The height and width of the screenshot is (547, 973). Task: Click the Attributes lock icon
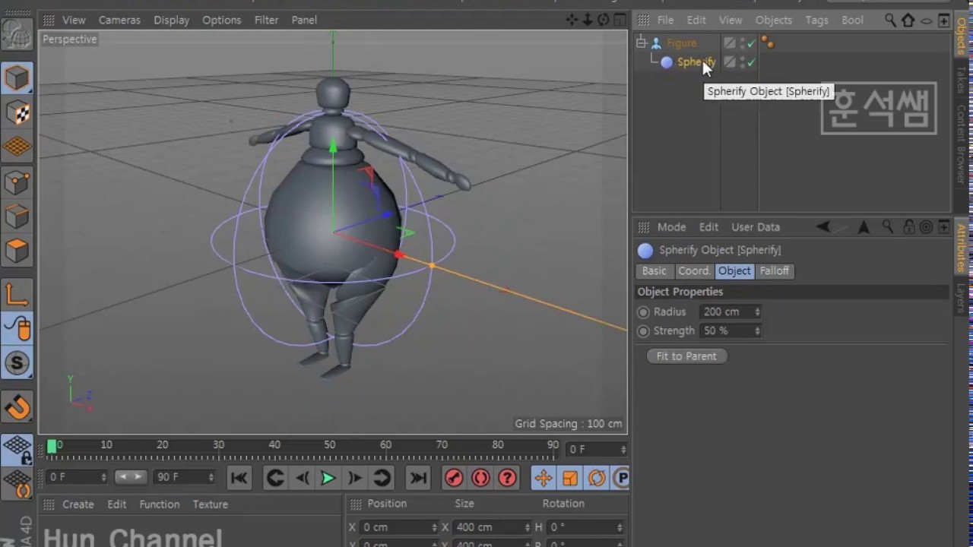coord(908,226)
